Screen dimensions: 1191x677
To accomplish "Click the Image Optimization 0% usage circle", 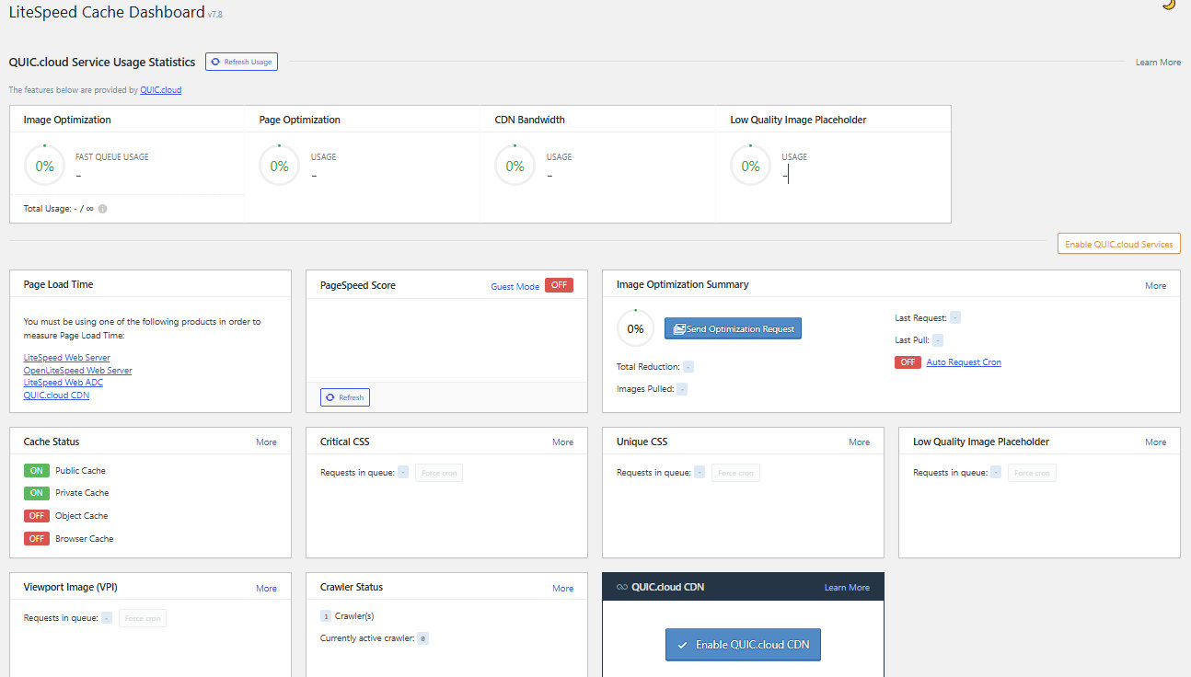I will click(44, 166).
